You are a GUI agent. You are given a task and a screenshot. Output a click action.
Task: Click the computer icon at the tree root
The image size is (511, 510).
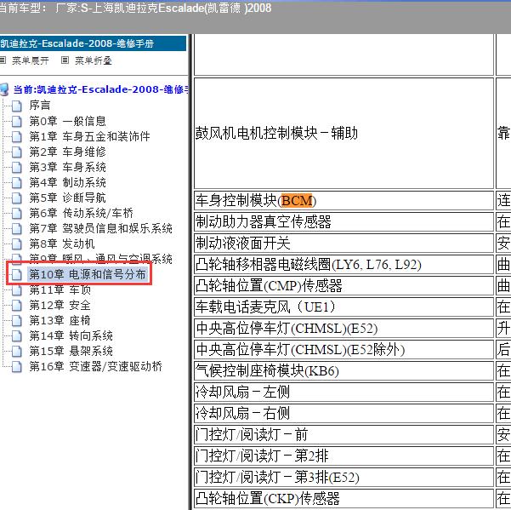[x=4, y=89]
